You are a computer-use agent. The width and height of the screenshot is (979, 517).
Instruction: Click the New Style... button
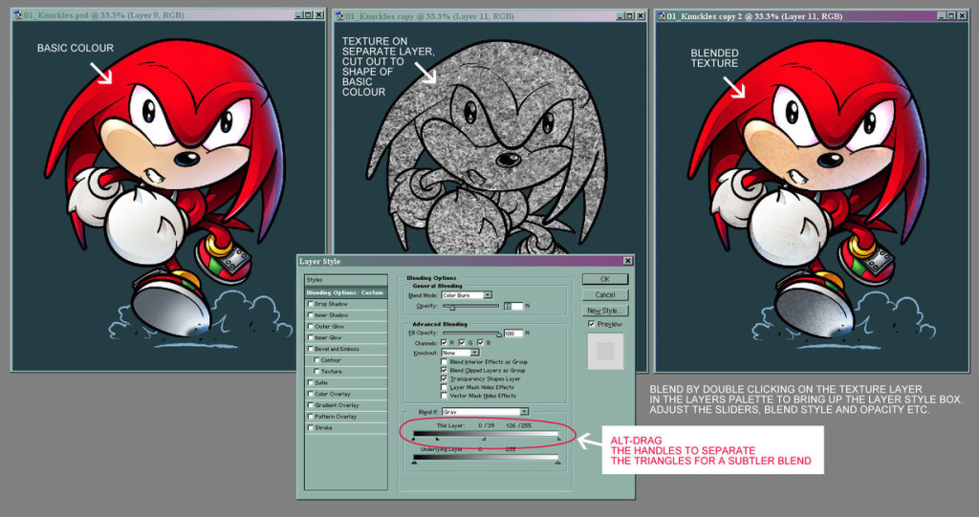605,311
